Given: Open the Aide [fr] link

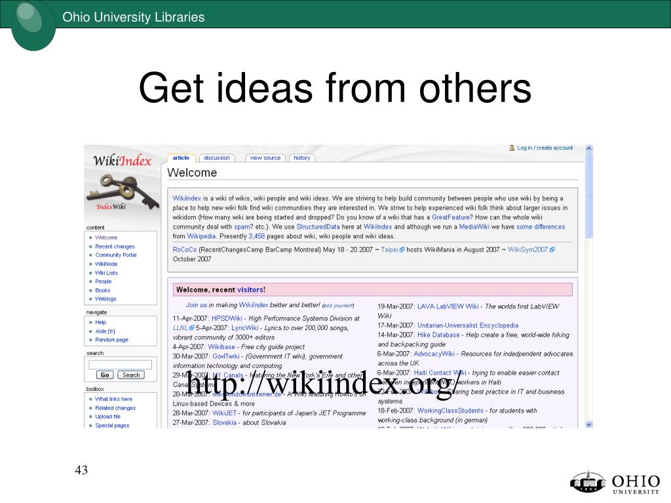Looking at the screenshot, I should [x=105, y=331].
